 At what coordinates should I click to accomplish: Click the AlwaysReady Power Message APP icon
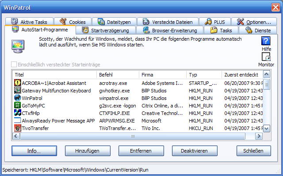(18, 120)
